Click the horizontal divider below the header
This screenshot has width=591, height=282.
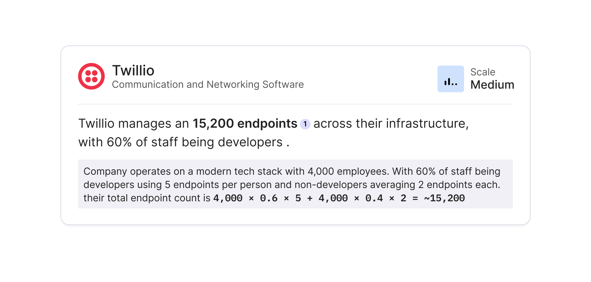coord(295,104)
